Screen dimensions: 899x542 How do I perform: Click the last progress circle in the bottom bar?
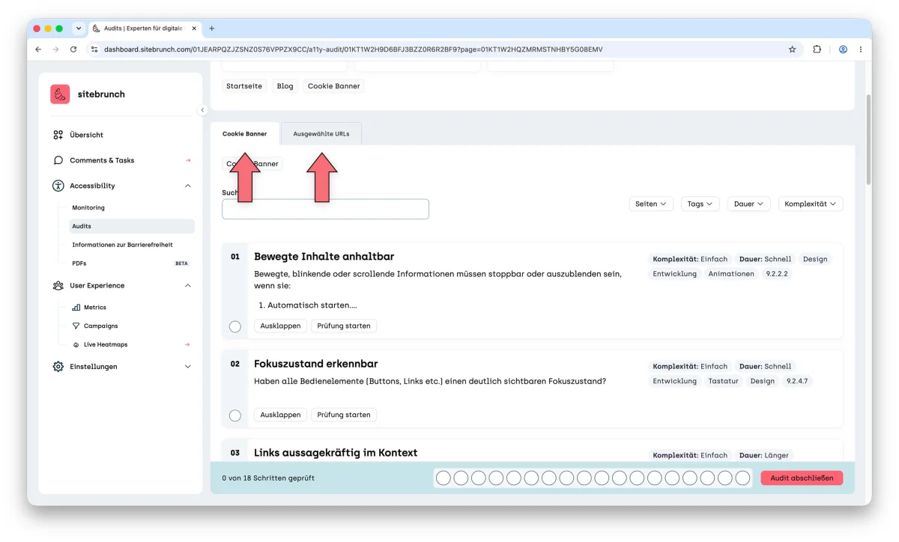coord(742,478)
